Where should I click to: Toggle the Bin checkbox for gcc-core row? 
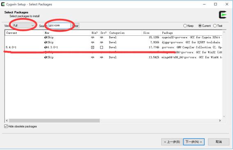tap(93, 48)
